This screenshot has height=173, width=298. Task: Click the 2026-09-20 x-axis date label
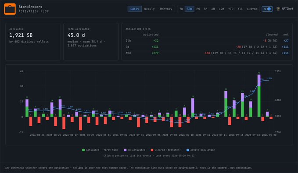pyautogui.click(x=269, y=135)
